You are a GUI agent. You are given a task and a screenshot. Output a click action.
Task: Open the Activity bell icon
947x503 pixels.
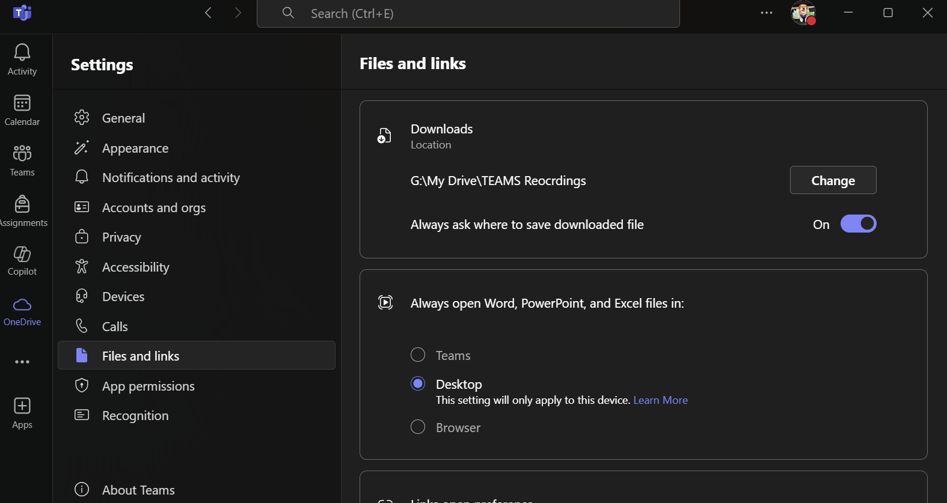[x=22, y=52]
